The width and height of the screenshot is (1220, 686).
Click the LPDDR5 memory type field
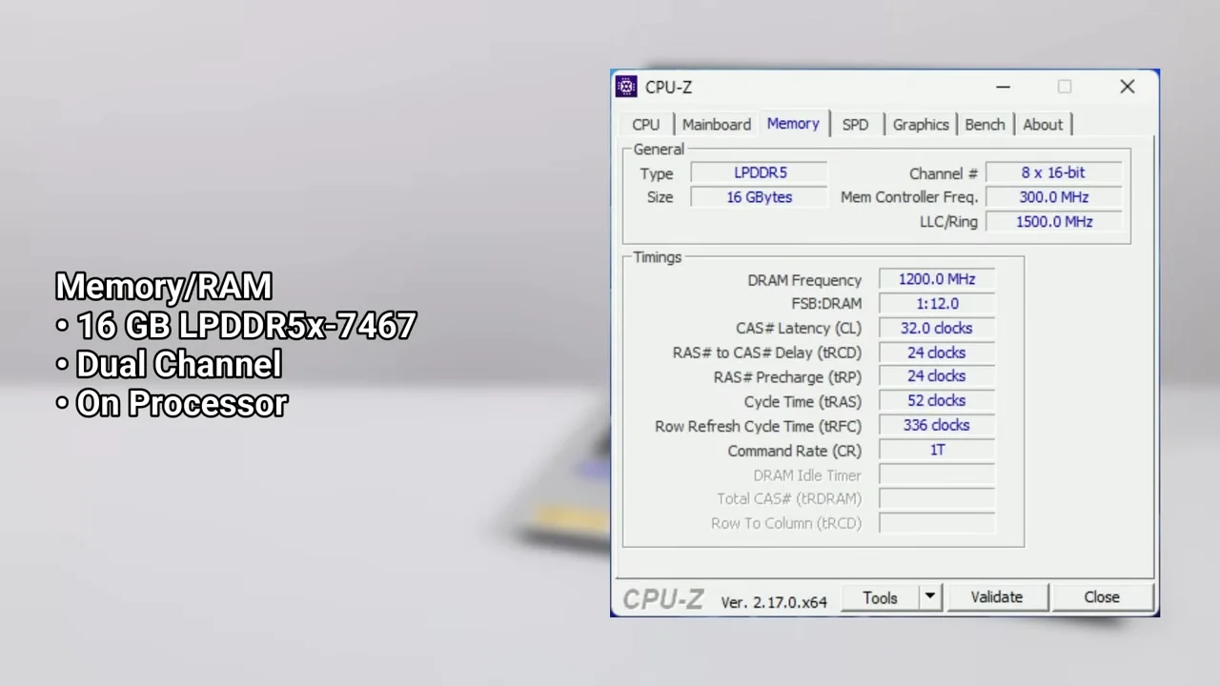point(760,172)
